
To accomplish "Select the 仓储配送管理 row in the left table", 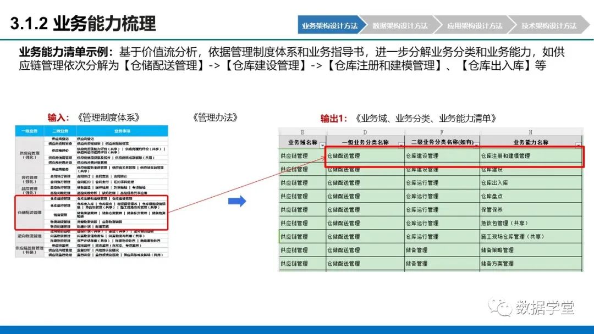I will coord(30,212).
